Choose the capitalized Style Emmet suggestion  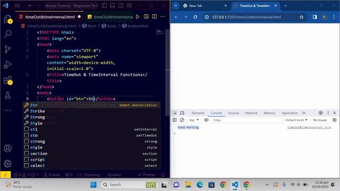coord(92,123)
